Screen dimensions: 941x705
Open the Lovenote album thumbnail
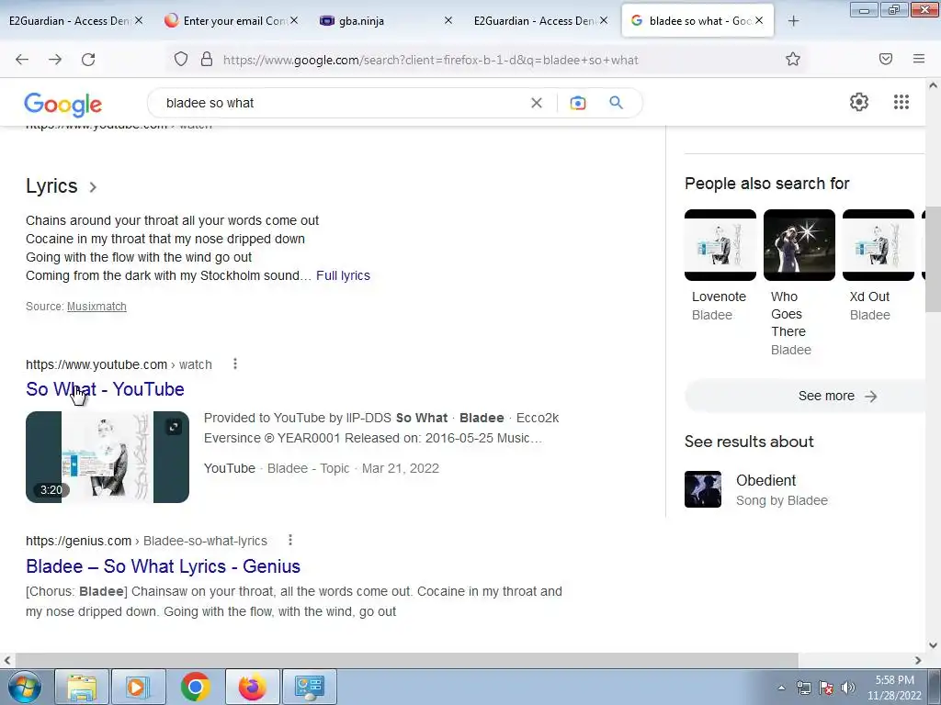(720, 244)
